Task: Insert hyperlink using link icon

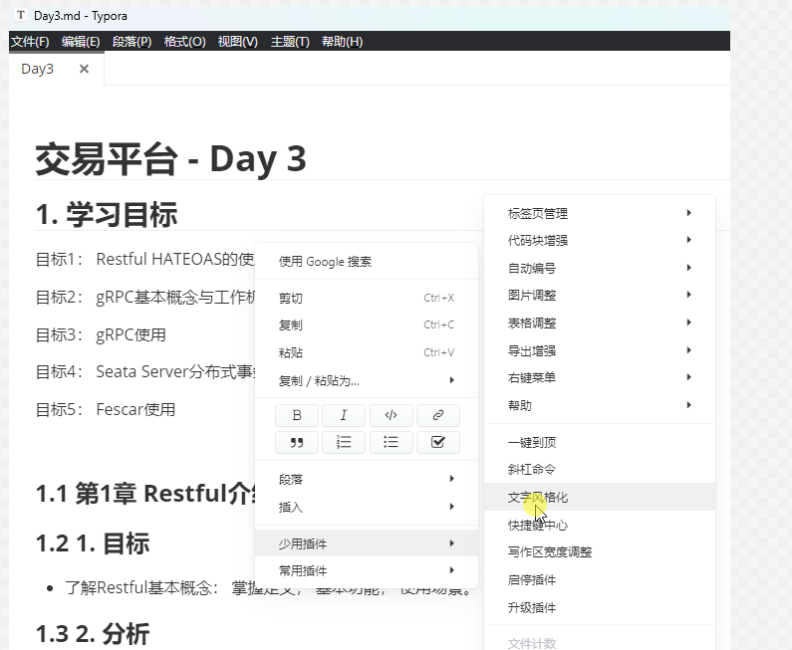Action: click(438, 415)
